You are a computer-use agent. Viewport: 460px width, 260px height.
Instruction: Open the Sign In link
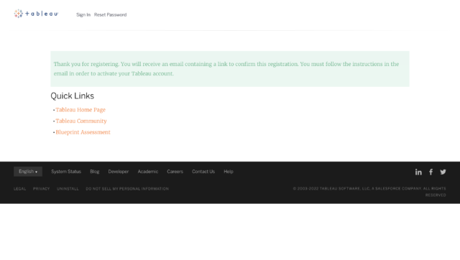(83, 14)
